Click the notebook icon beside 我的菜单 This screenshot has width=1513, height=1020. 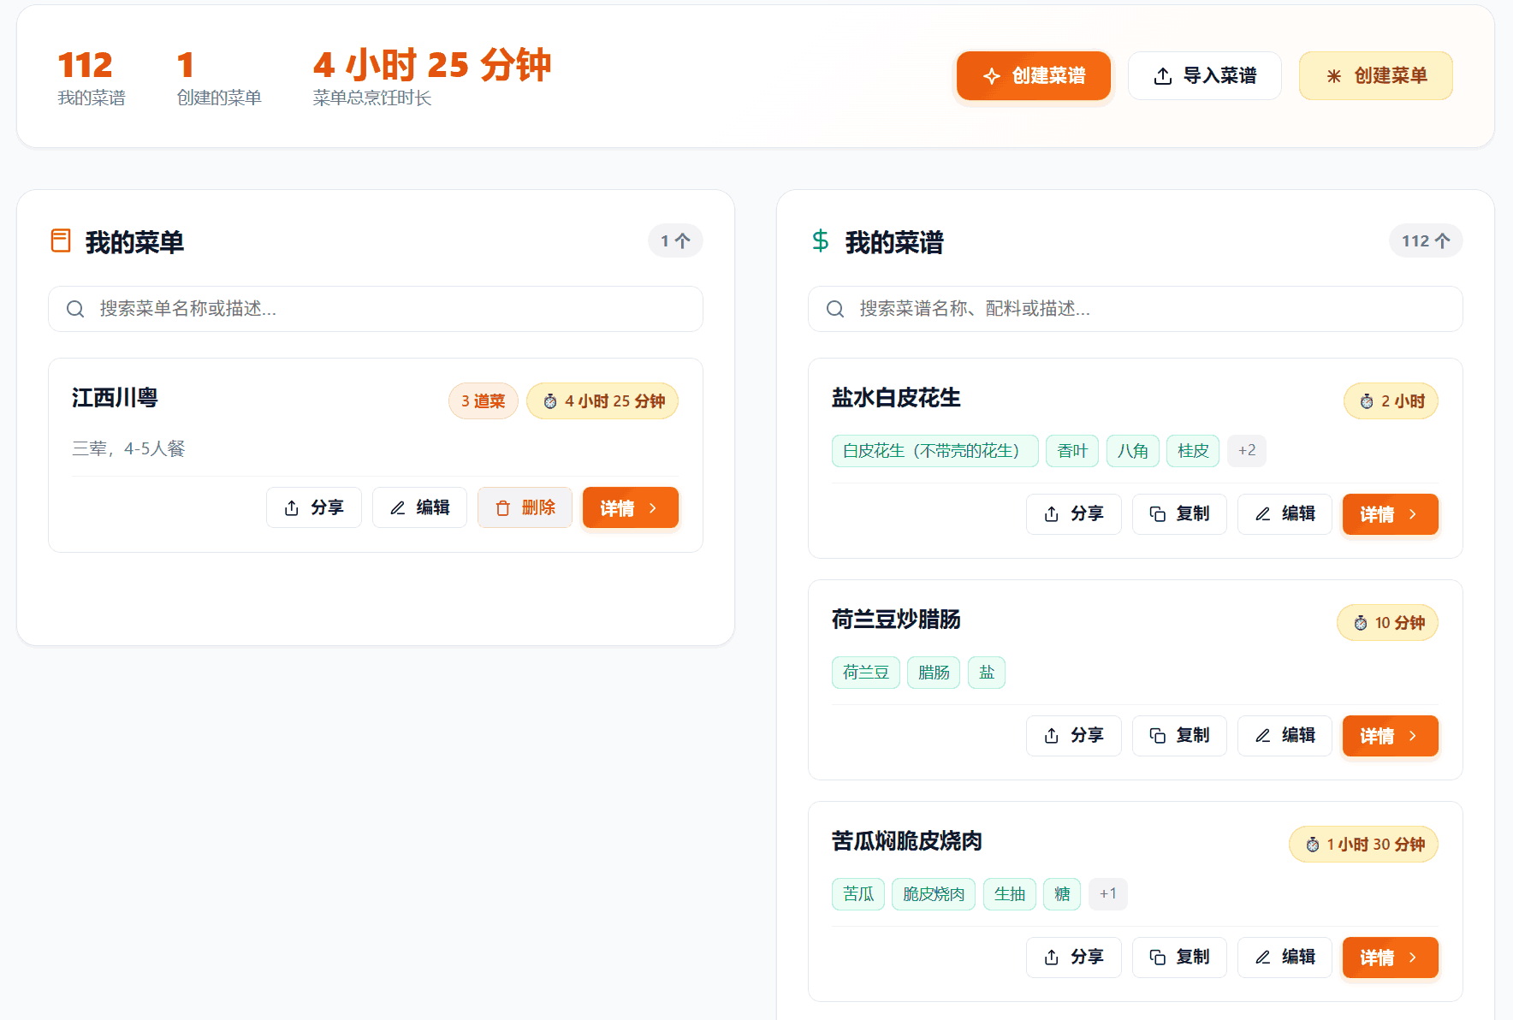click(x=61, y=241)
